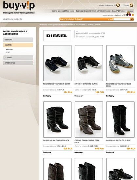Open Pomoc menu item
Viewport: 137px width, 180px height.
point(122,11)
